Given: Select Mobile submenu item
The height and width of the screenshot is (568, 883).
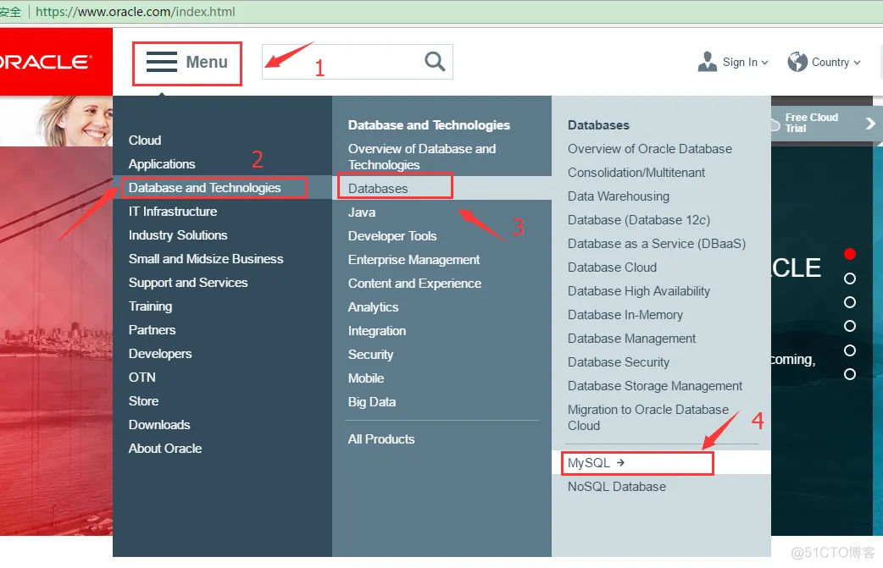Looking at the screenshot, I should pos(366,378).
